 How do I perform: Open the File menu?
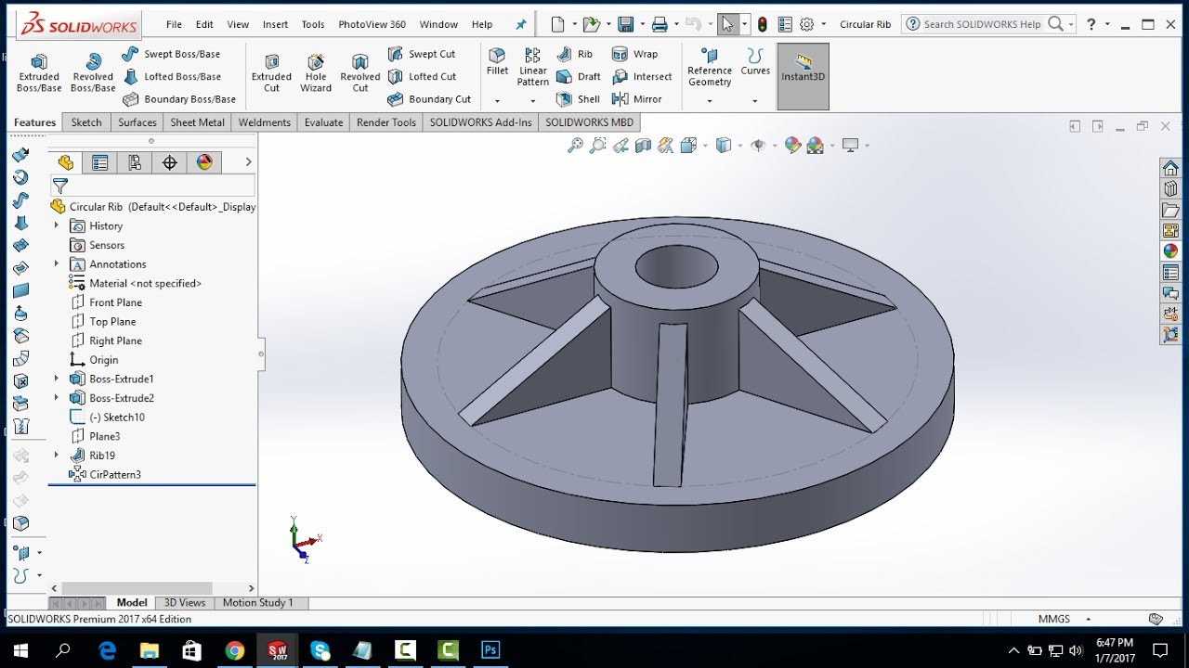pos(174,24)
